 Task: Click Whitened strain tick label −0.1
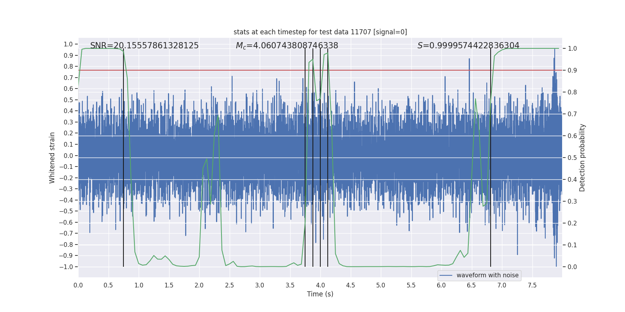pos(66,167)
